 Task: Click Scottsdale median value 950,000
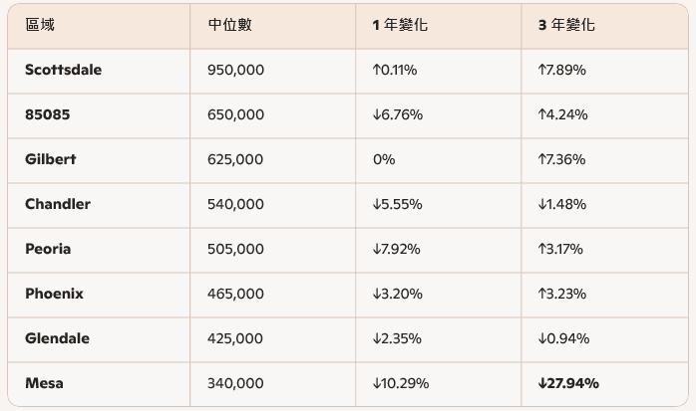pos(235,70)
